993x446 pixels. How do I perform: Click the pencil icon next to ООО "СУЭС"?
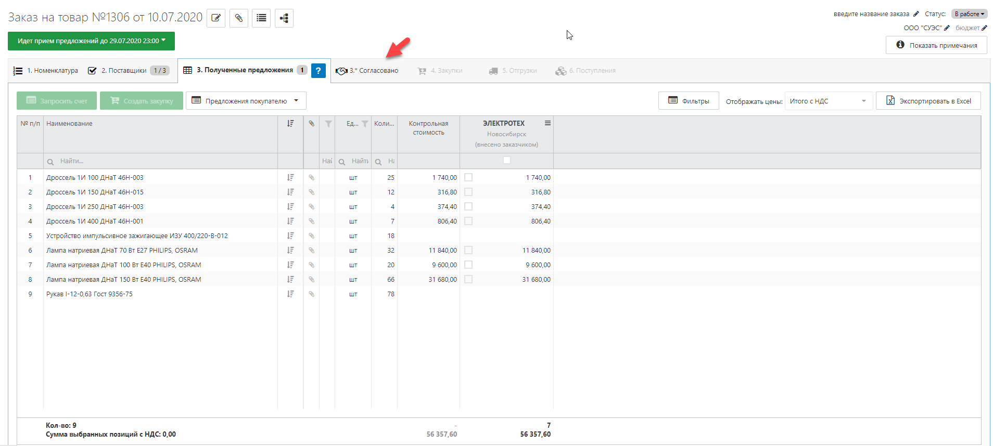947,28
